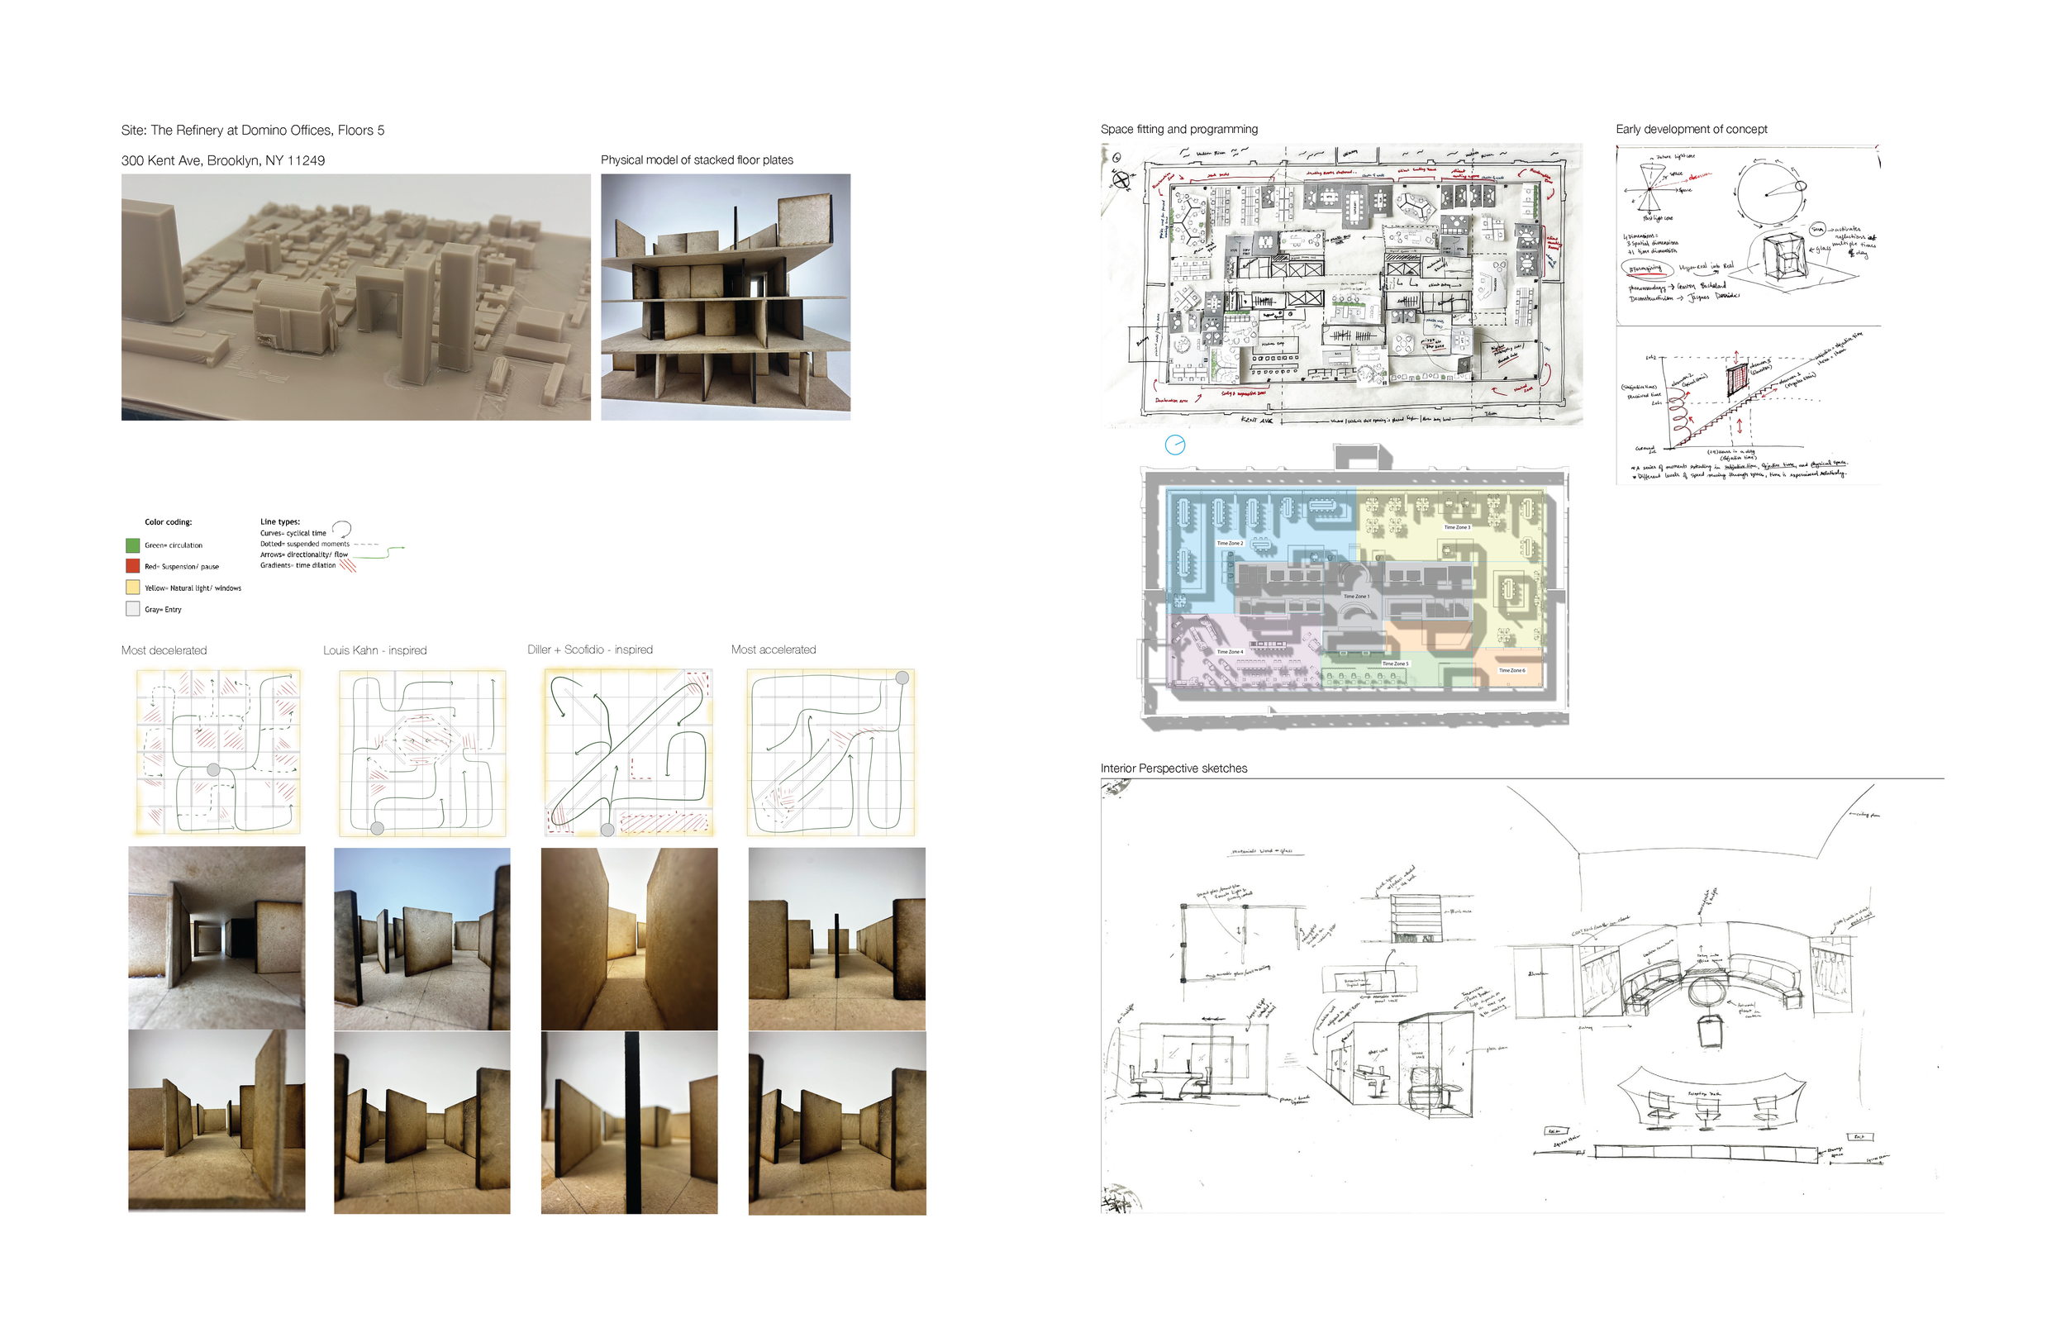Click the Time Zone 2 label on colored plan
This screenshot has width=2066, height=1337.
point(1229,544)
